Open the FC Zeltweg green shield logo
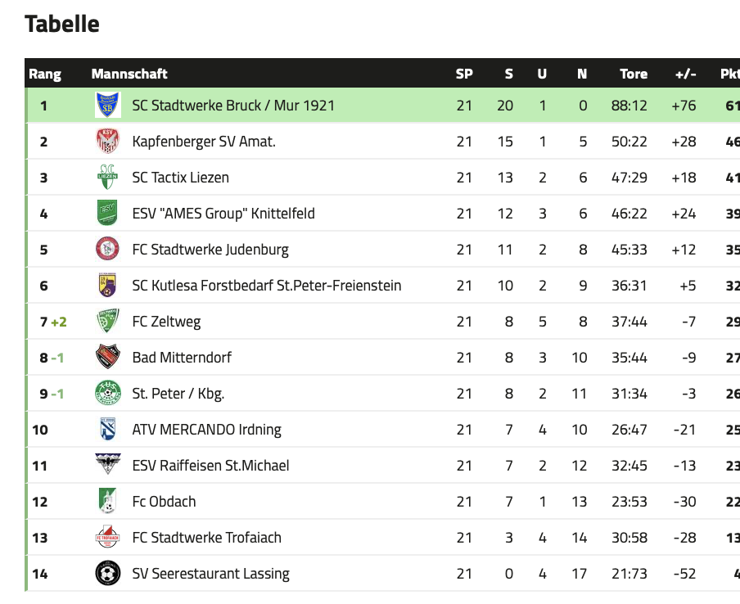 point(107,321)
